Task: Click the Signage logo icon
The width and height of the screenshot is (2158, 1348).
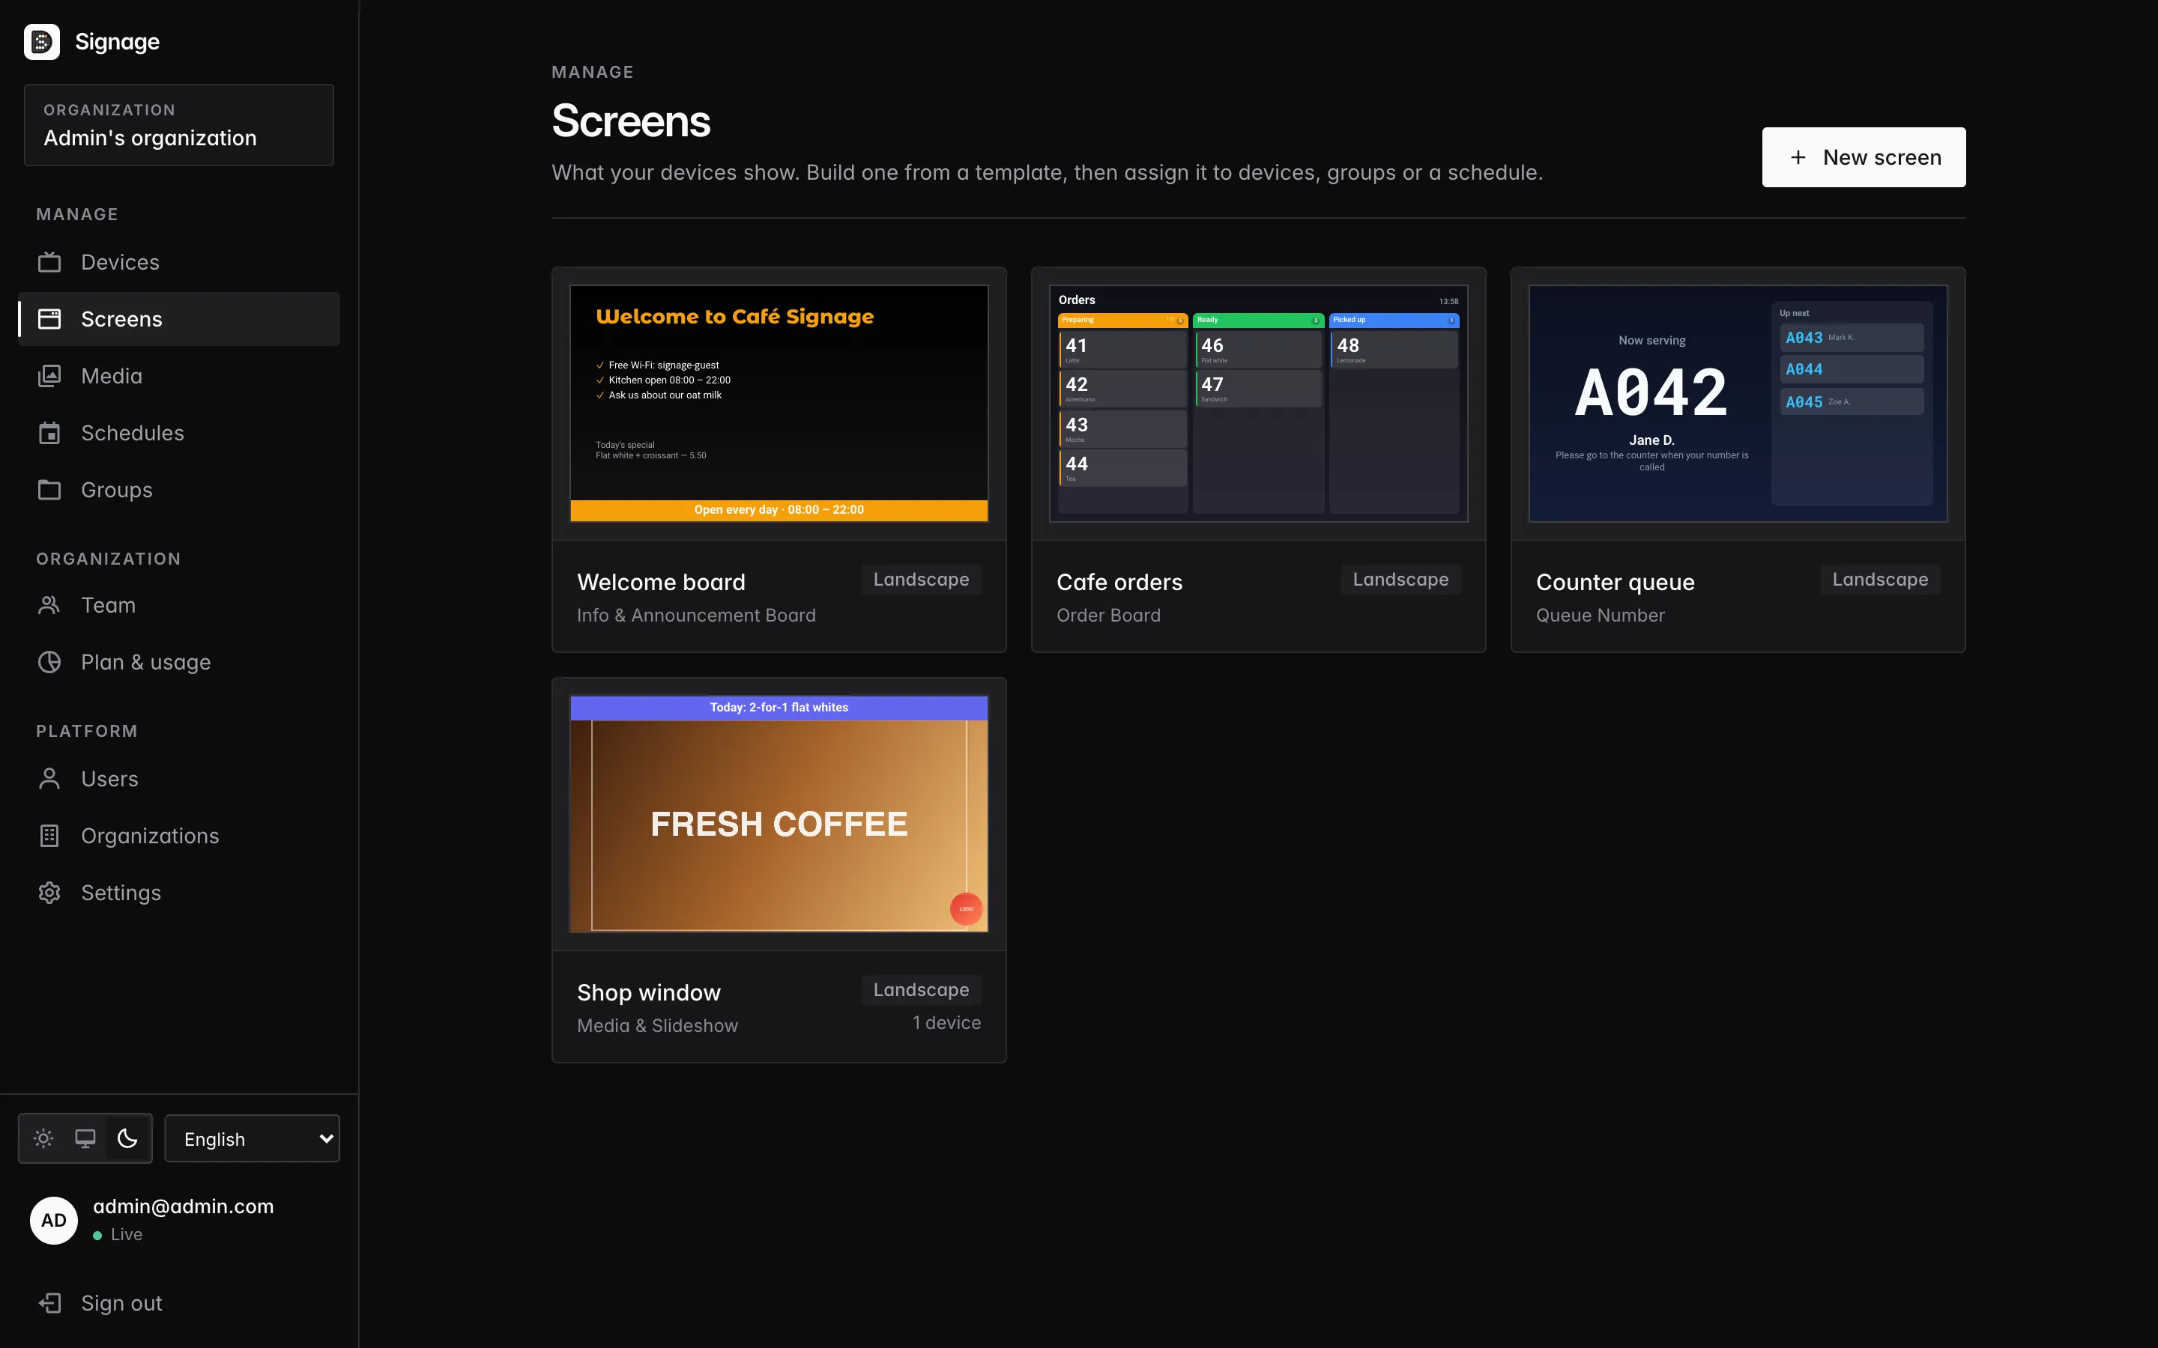Action: tap(42, 42)
